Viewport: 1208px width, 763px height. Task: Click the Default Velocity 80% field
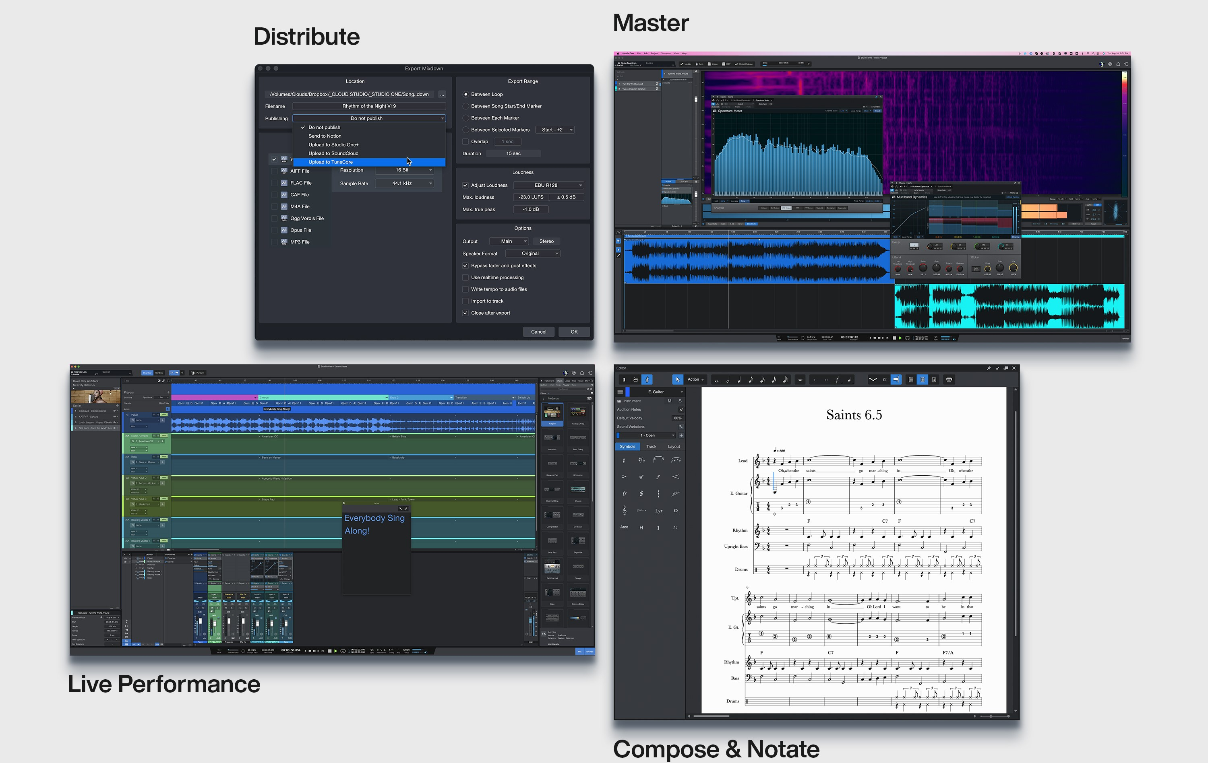677,418
